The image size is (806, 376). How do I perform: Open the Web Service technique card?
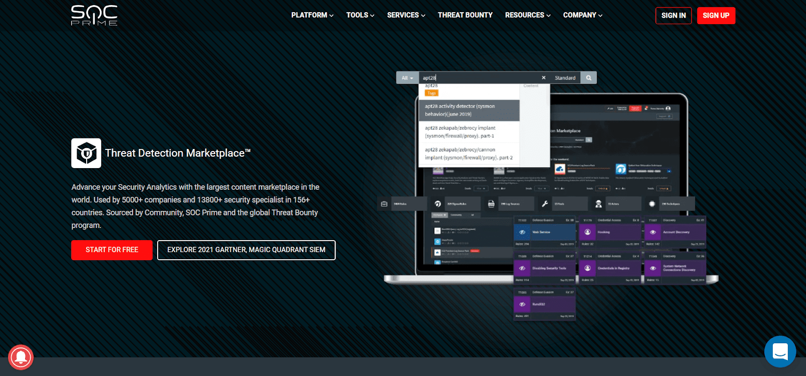pyautogui.click(x=545, y=232)
